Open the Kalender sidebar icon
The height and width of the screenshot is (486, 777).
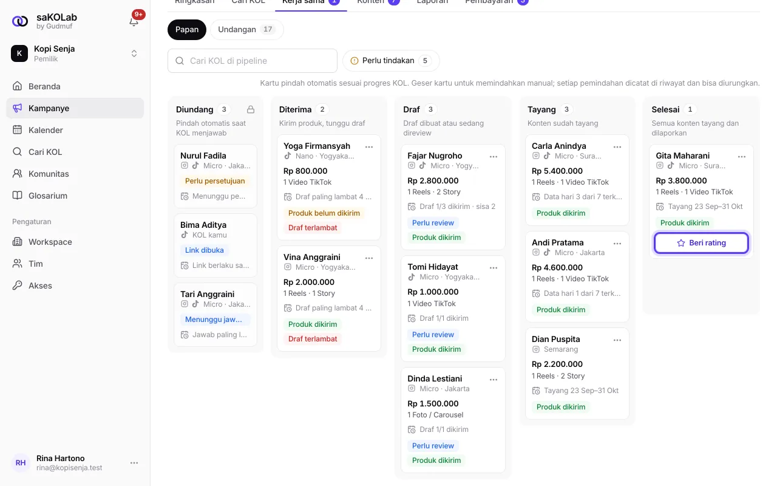click(17, 130)
